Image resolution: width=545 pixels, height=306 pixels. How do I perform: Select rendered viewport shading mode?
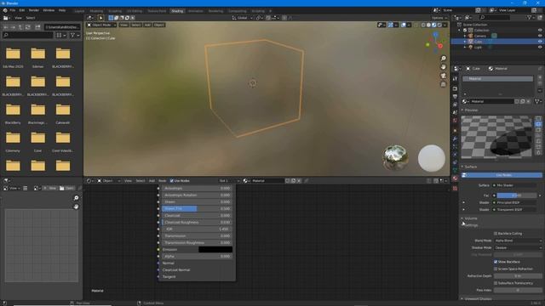coord(439,25)
